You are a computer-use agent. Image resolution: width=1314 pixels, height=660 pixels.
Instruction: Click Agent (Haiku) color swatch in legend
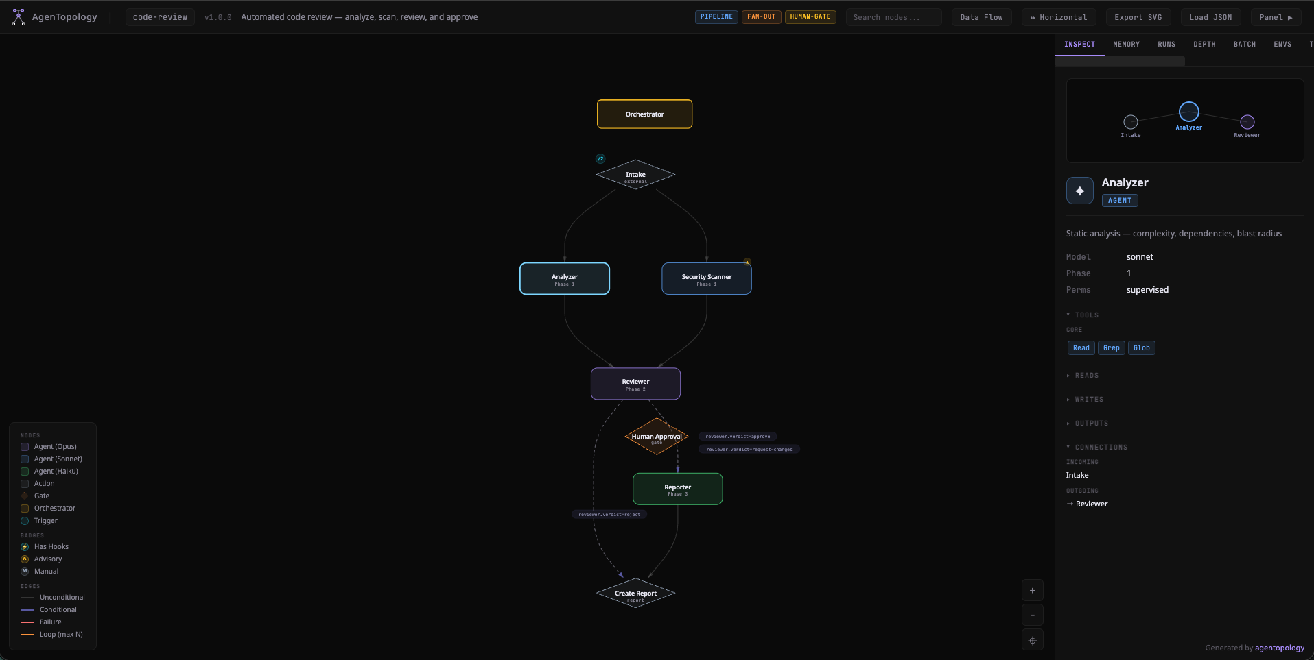[25, 472]
